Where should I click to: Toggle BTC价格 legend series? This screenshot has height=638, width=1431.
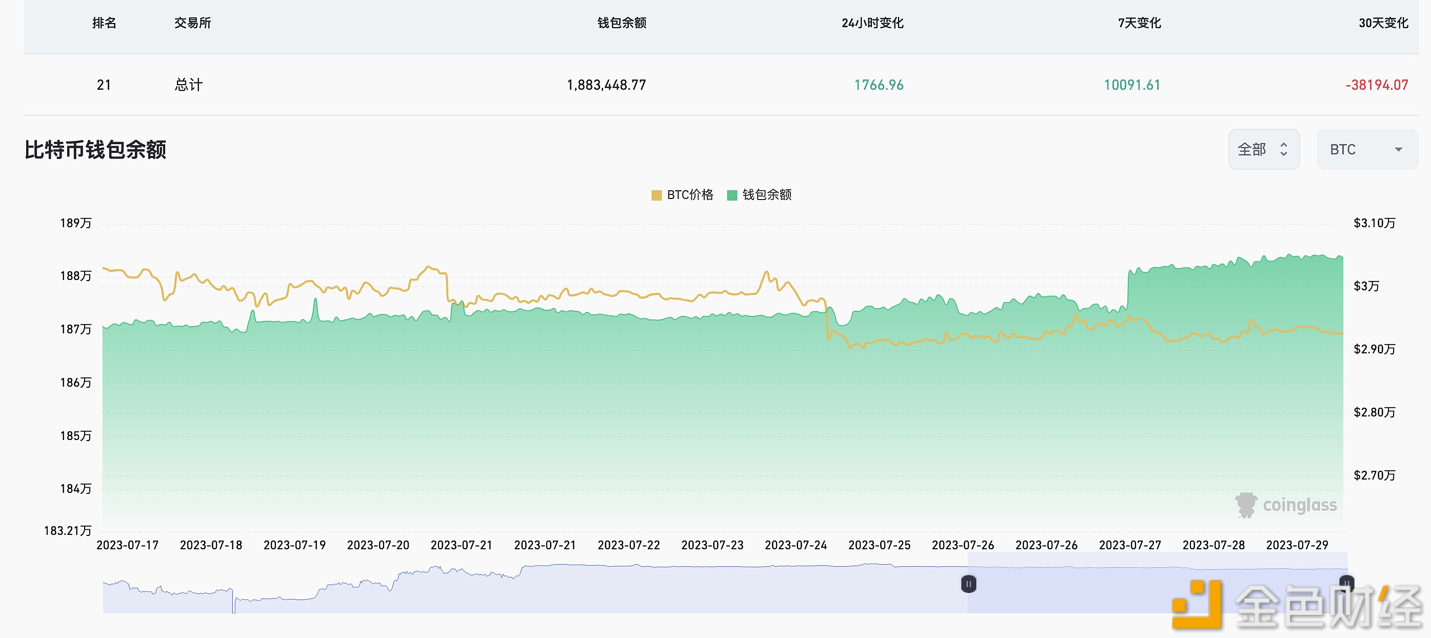(x=682, y=195)
